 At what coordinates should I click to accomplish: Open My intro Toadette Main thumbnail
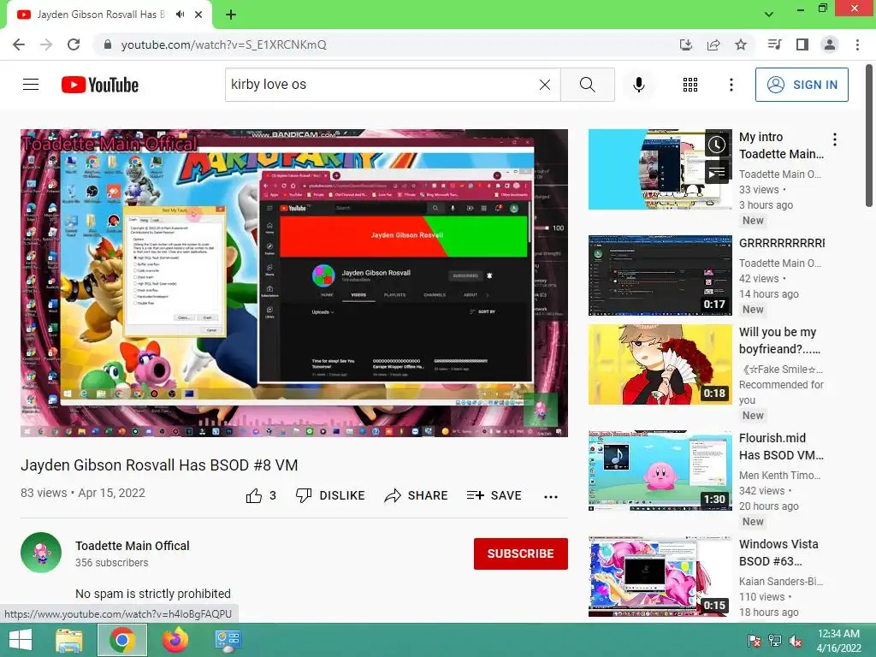[x=660, y=169]
